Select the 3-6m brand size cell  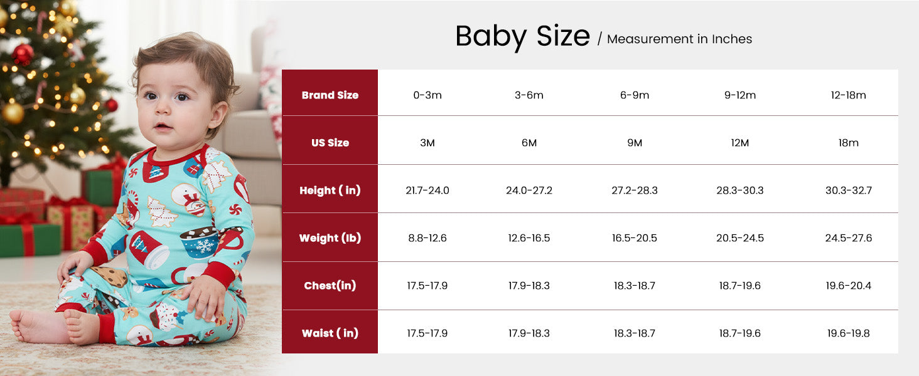coord(529,95)
